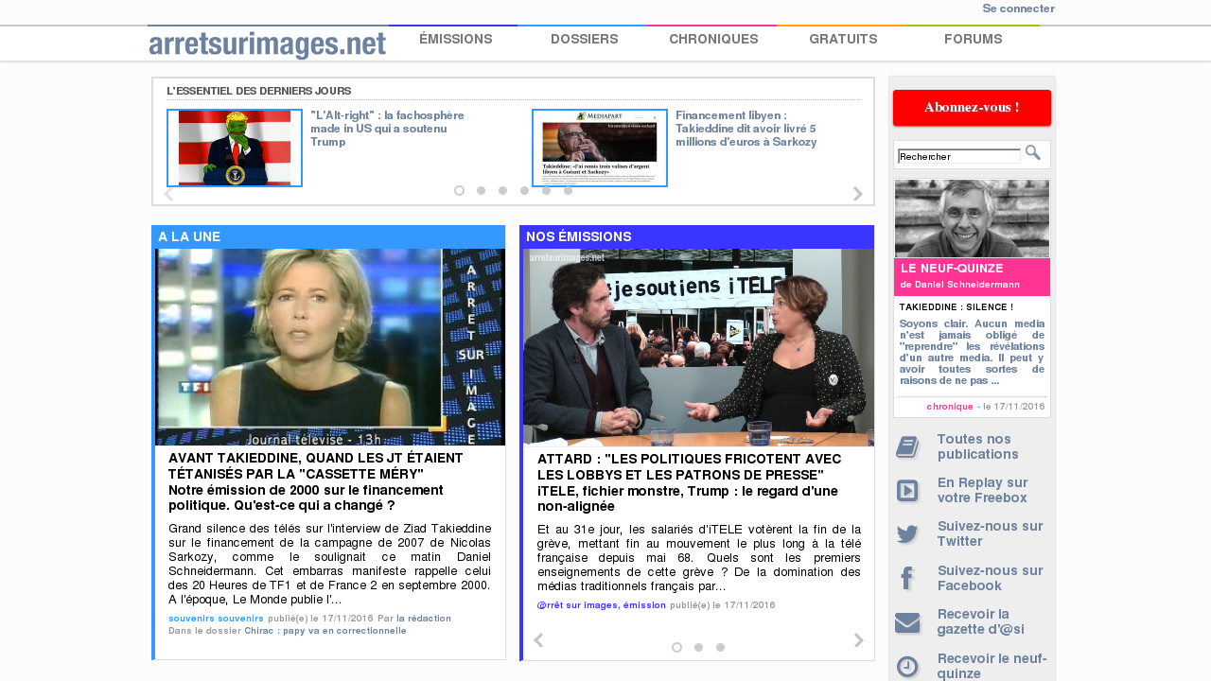Open the Dossiers menu
The image size is (1211, 681).
click(584, 39)
